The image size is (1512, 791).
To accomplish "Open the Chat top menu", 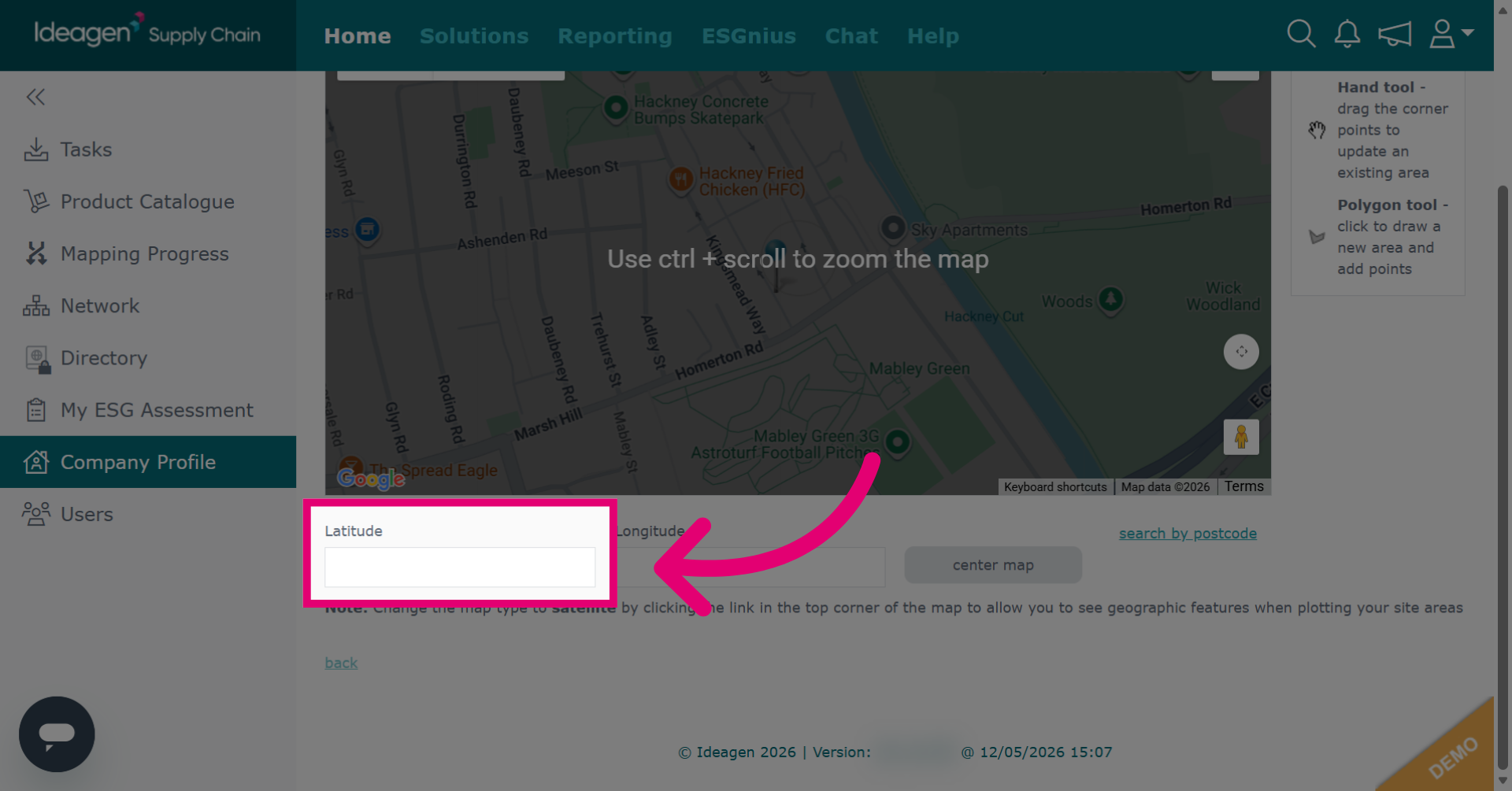I will (x=851, y=36).
